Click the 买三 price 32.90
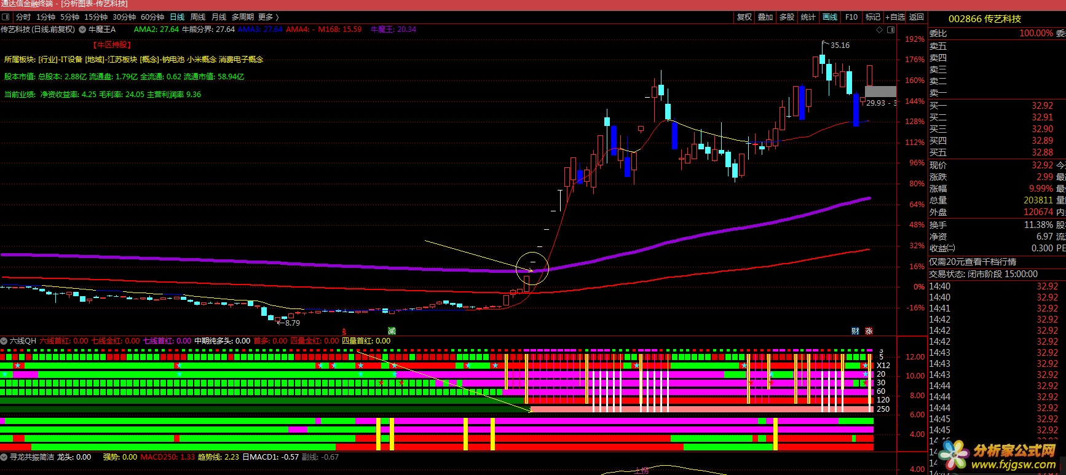Image resolution: width=1066 pixels, height=475 pixels. [1042, 129]
